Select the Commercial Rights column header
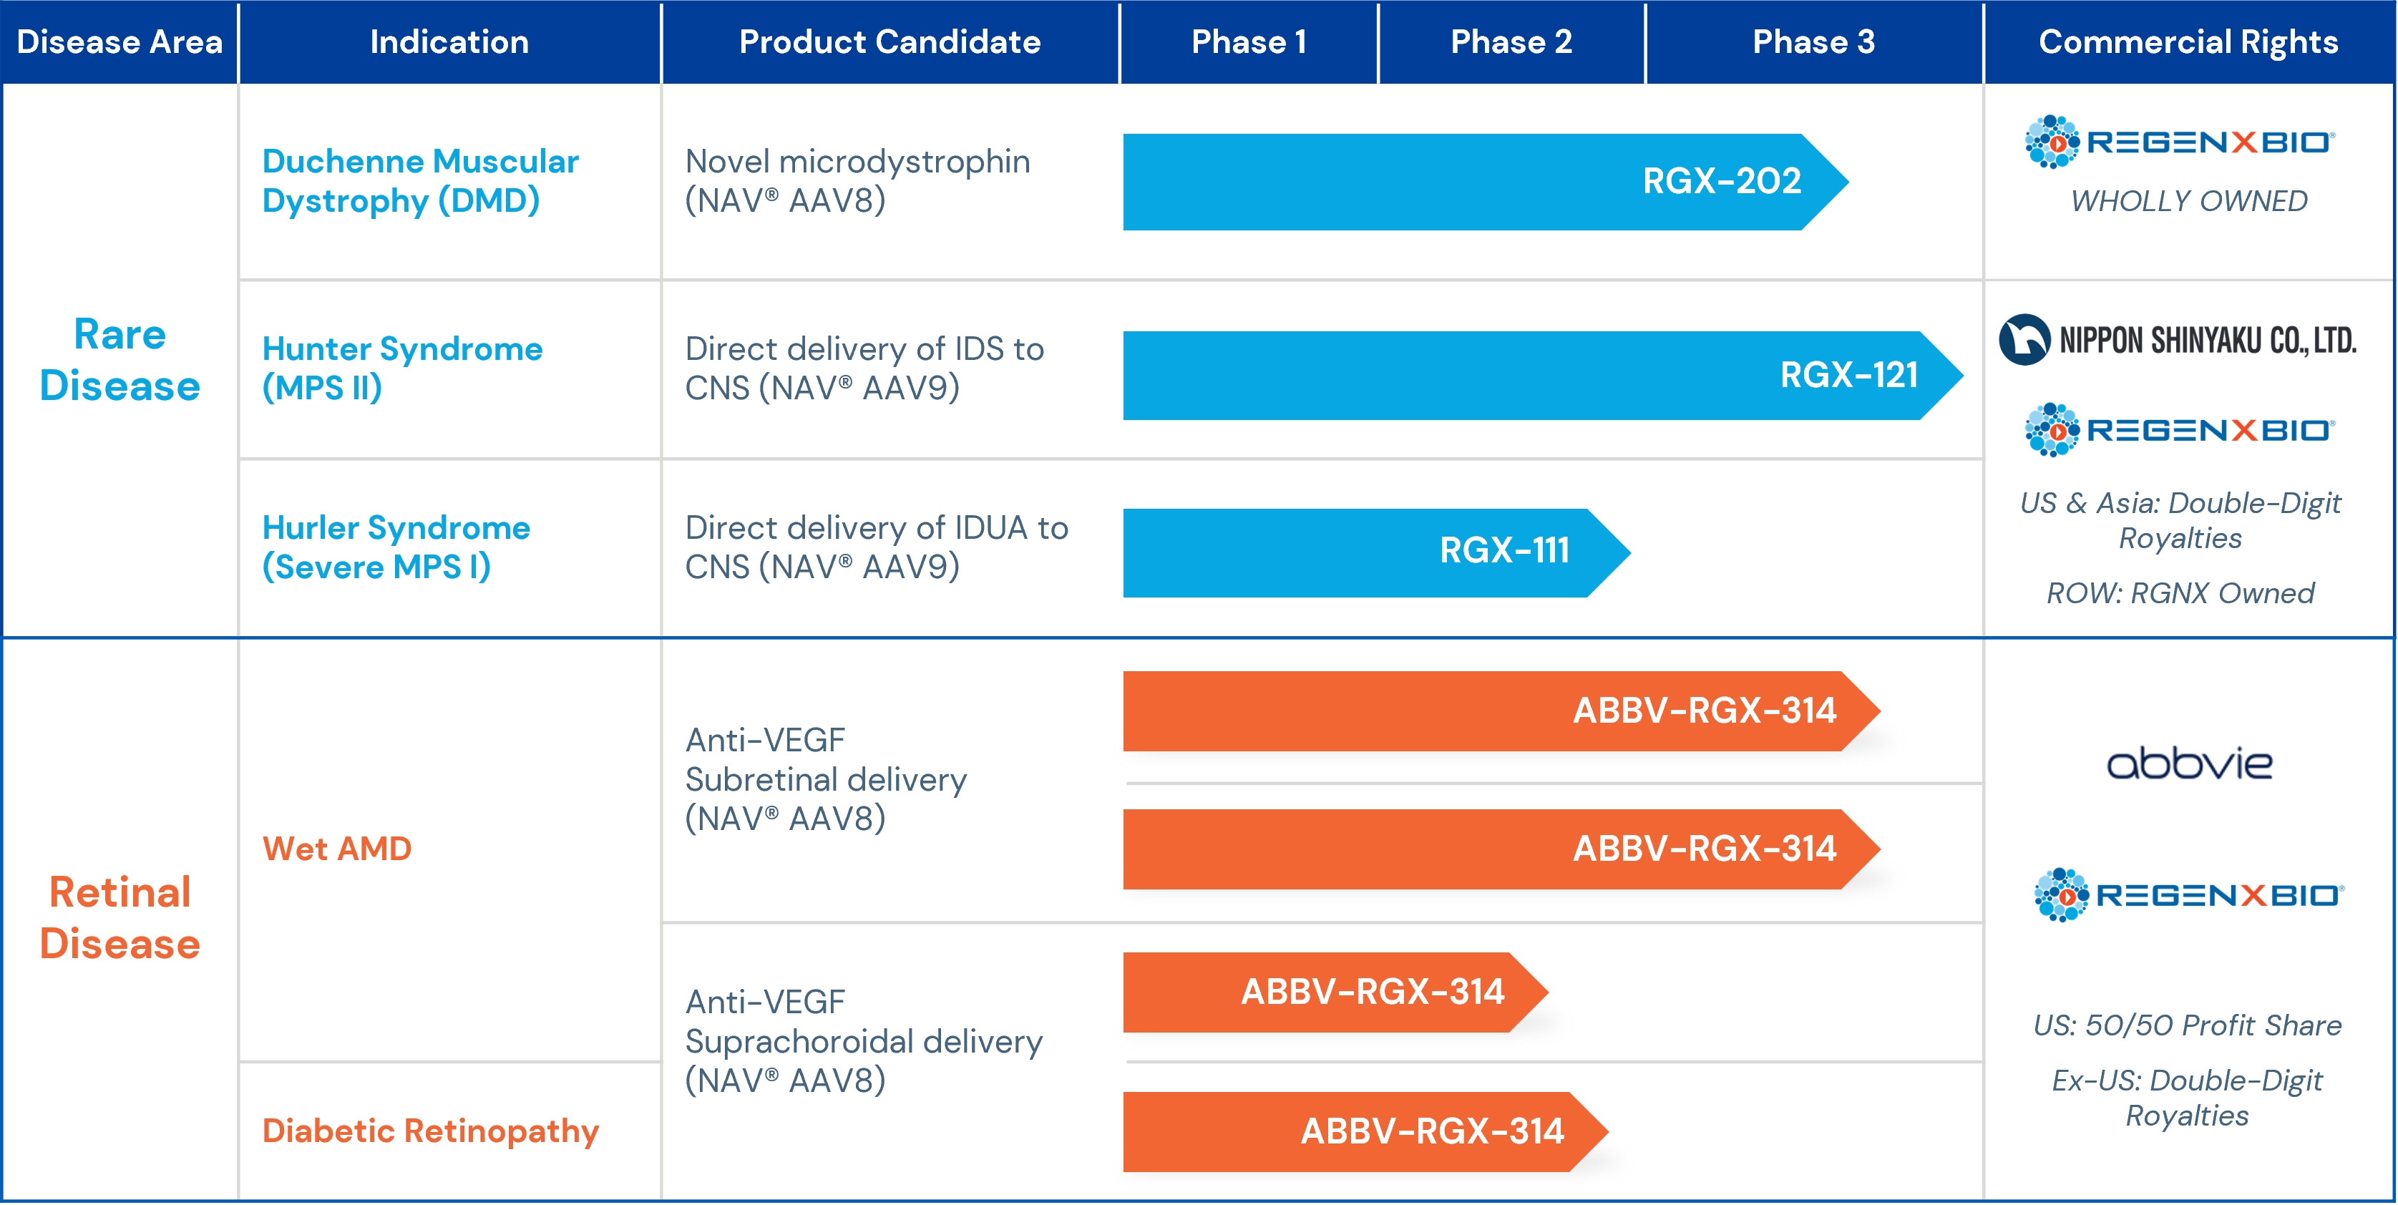Viewport: 2398px width, 1205px height. [2188, 42]
